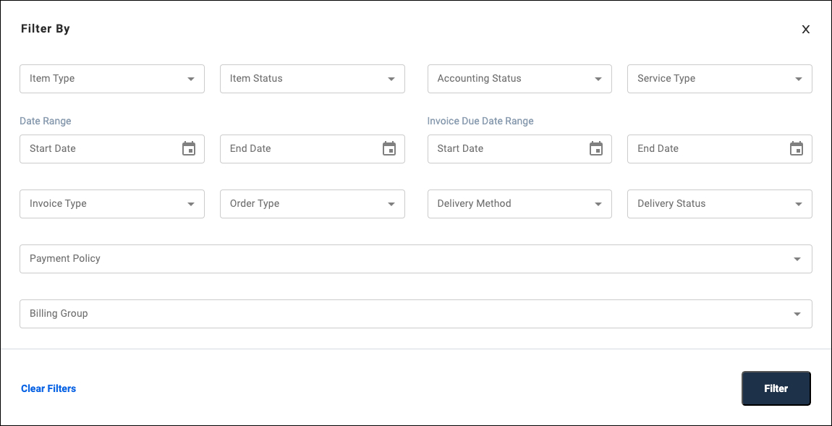Click the Clear Filters link
Viewport: 832px width, 426px height.
[48, 388]
